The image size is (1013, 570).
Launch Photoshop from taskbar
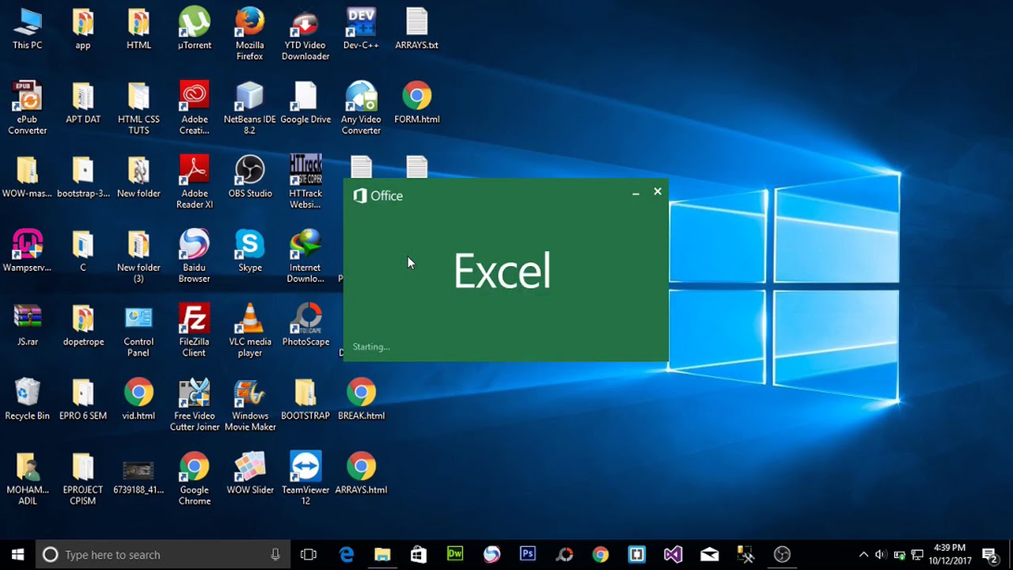pyautogui.click(x=528, y=554)
